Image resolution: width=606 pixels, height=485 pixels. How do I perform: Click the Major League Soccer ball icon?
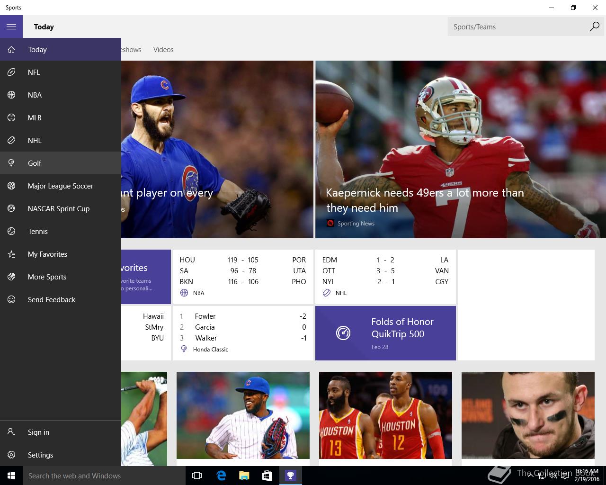(11, 186)
